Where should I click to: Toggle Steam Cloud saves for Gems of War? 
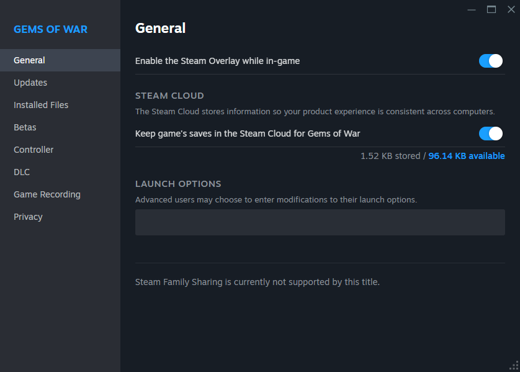tap(490, 134)
